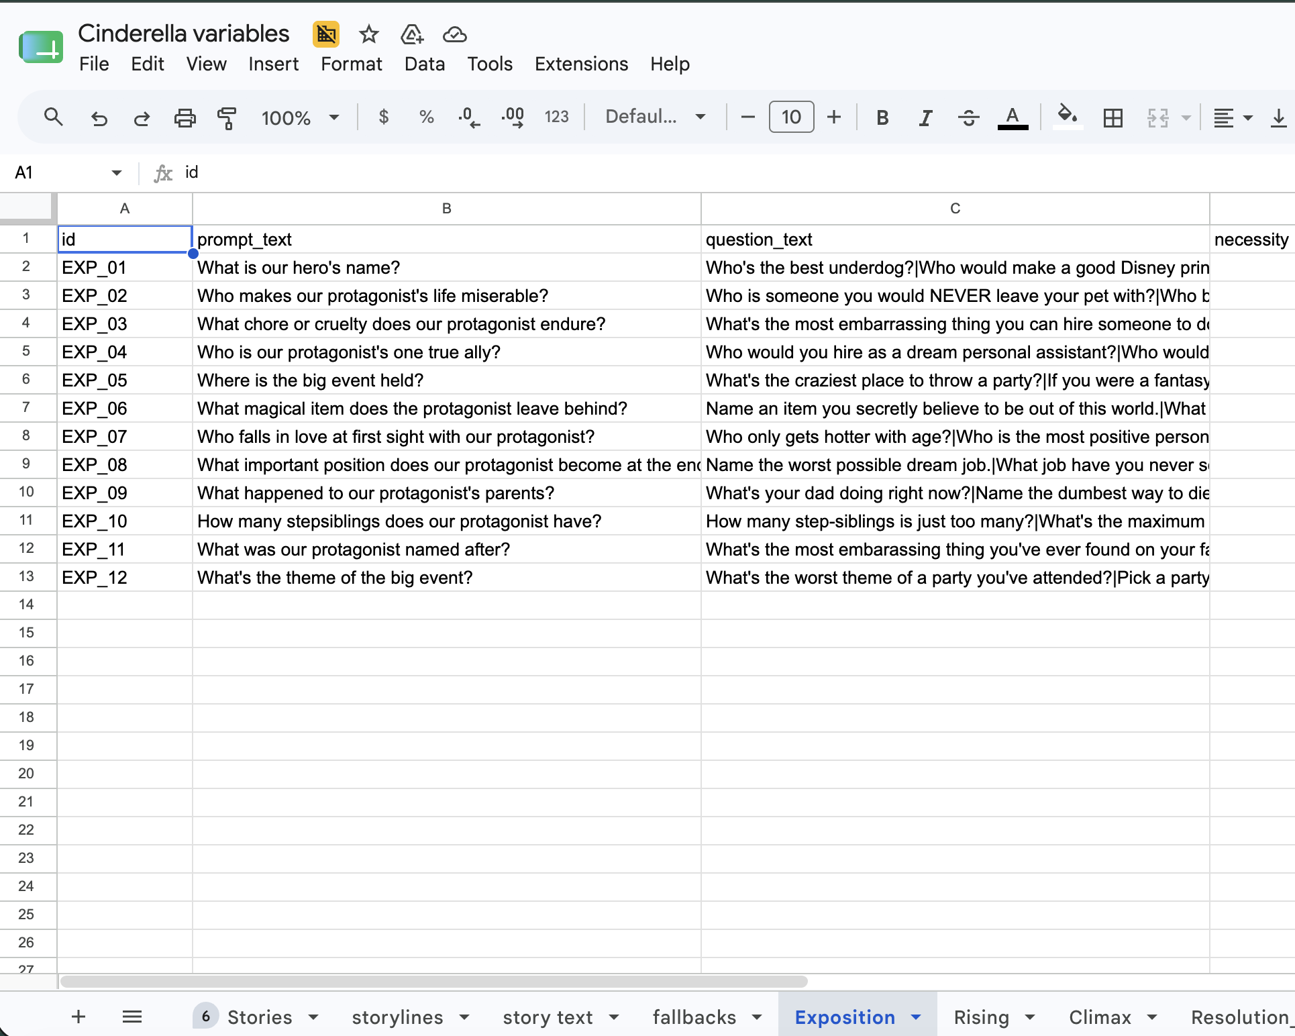Viewport: 1295px width, 1036px height.
Task: Click the font size field
Action: pos(791,117)
